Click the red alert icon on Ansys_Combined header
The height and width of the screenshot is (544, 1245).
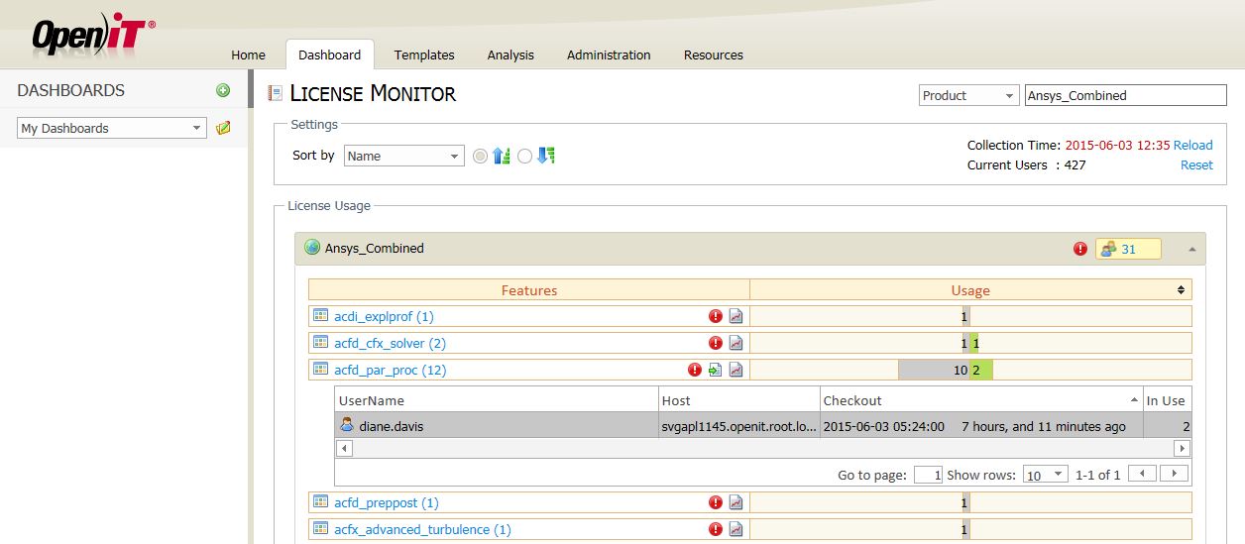coord(1080,249)
